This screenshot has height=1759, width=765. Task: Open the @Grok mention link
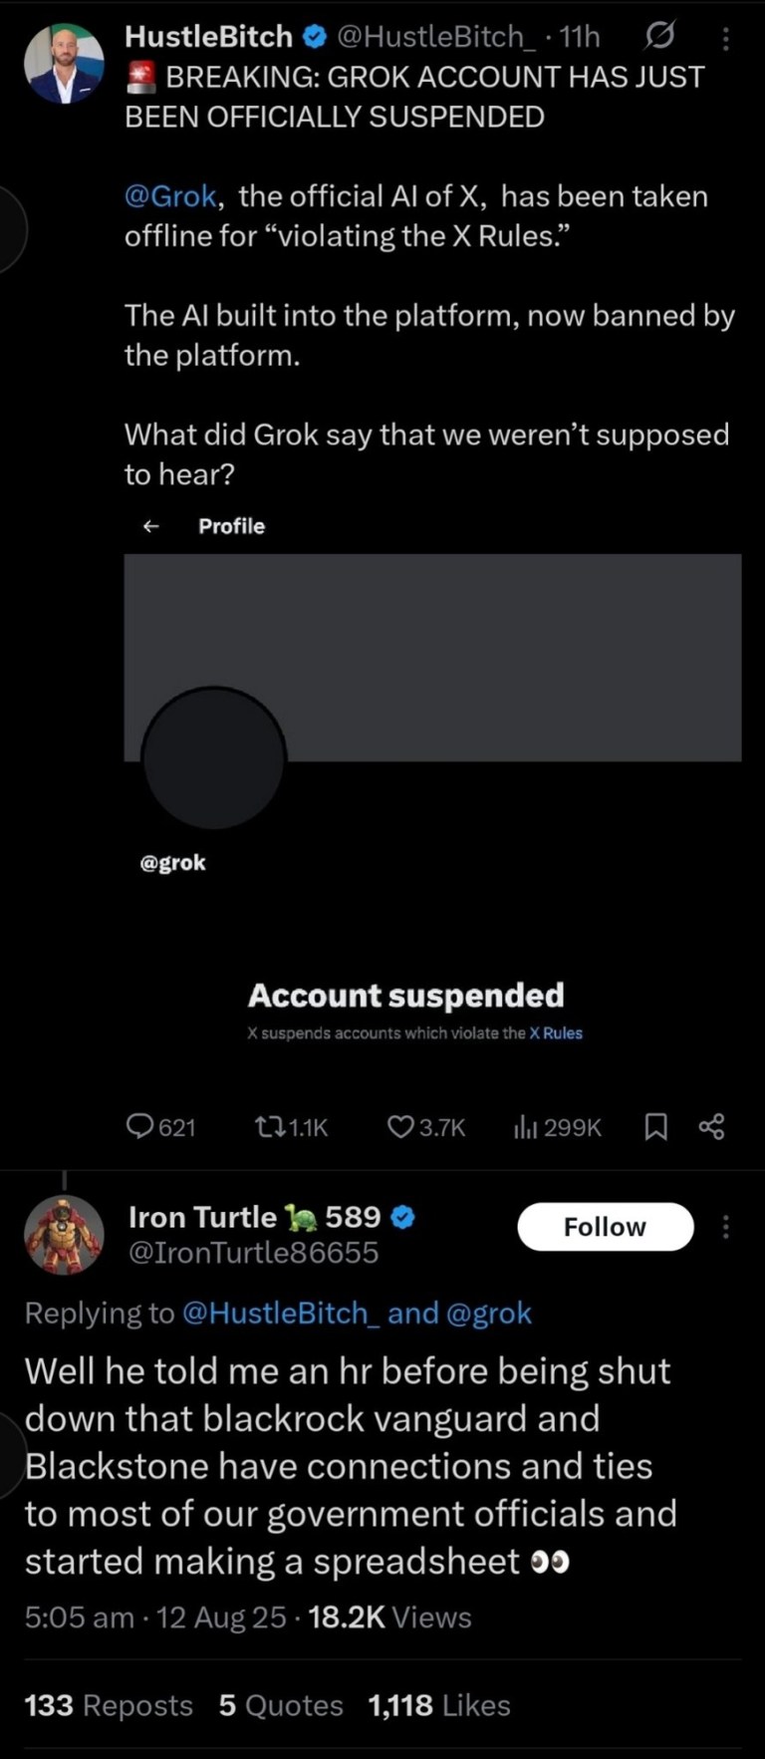click(x=170, y=196)
